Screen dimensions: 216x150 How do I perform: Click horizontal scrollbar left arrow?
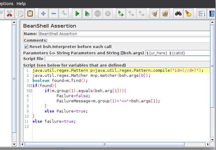coord(22,144)
